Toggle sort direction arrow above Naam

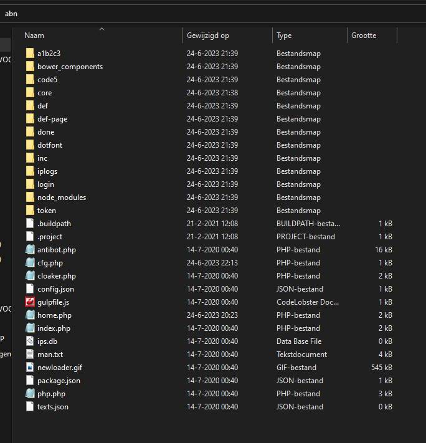coord(102,29)
